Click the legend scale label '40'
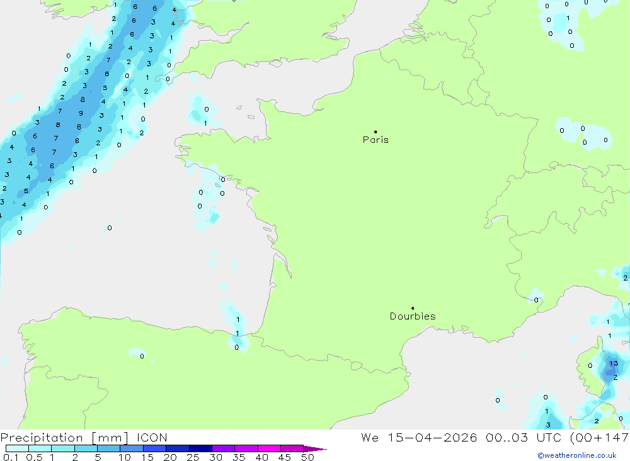This screenshot has width=630, height=461. pos(261,457)
